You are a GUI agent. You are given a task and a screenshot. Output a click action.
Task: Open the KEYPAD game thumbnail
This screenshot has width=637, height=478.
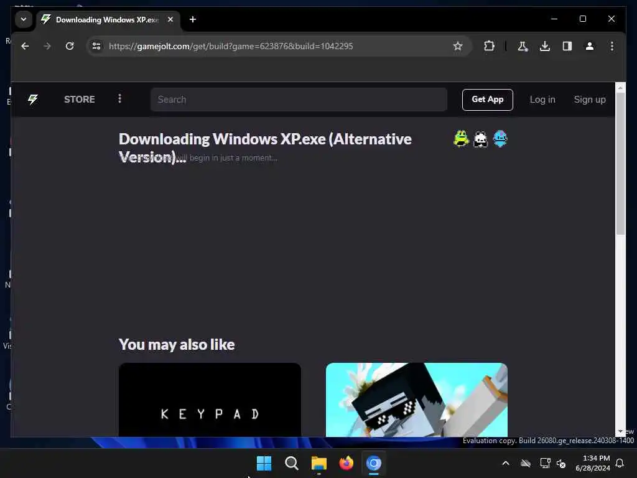pos(210,400)
